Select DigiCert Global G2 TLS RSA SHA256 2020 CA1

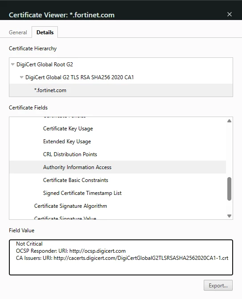(x=80, y=77)
